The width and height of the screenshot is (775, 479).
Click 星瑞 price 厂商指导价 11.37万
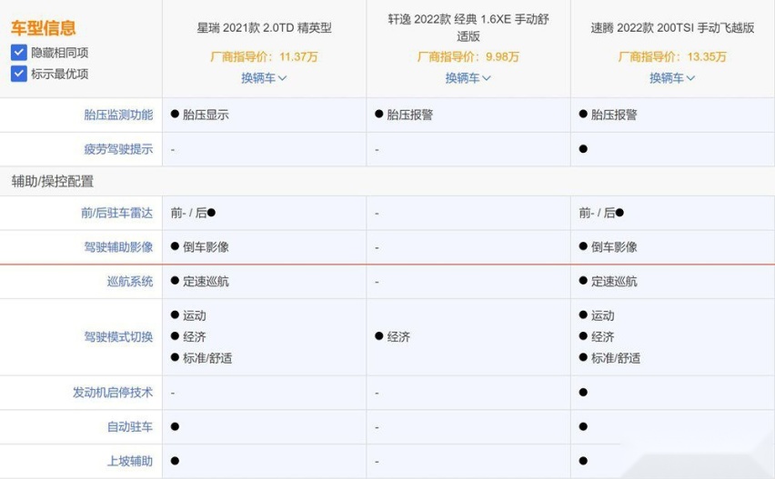pyautogui.click(x=264, y=56)
